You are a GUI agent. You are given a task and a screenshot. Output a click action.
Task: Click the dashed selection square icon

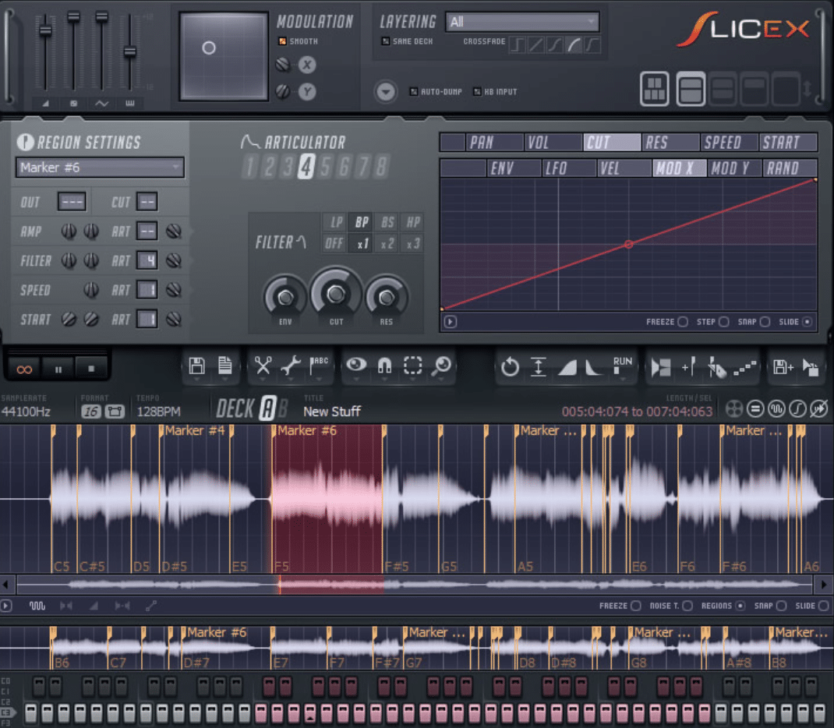[x=413, y=366]
